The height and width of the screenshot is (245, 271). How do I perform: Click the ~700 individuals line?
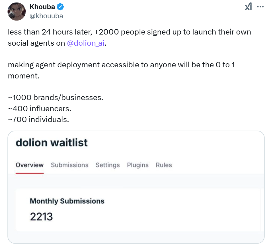point(38,120)
